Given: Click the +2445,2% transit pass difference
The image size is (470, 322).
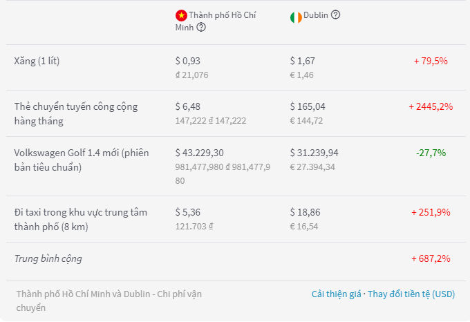Looking at the screenshot, I should [x=431, y=106].
